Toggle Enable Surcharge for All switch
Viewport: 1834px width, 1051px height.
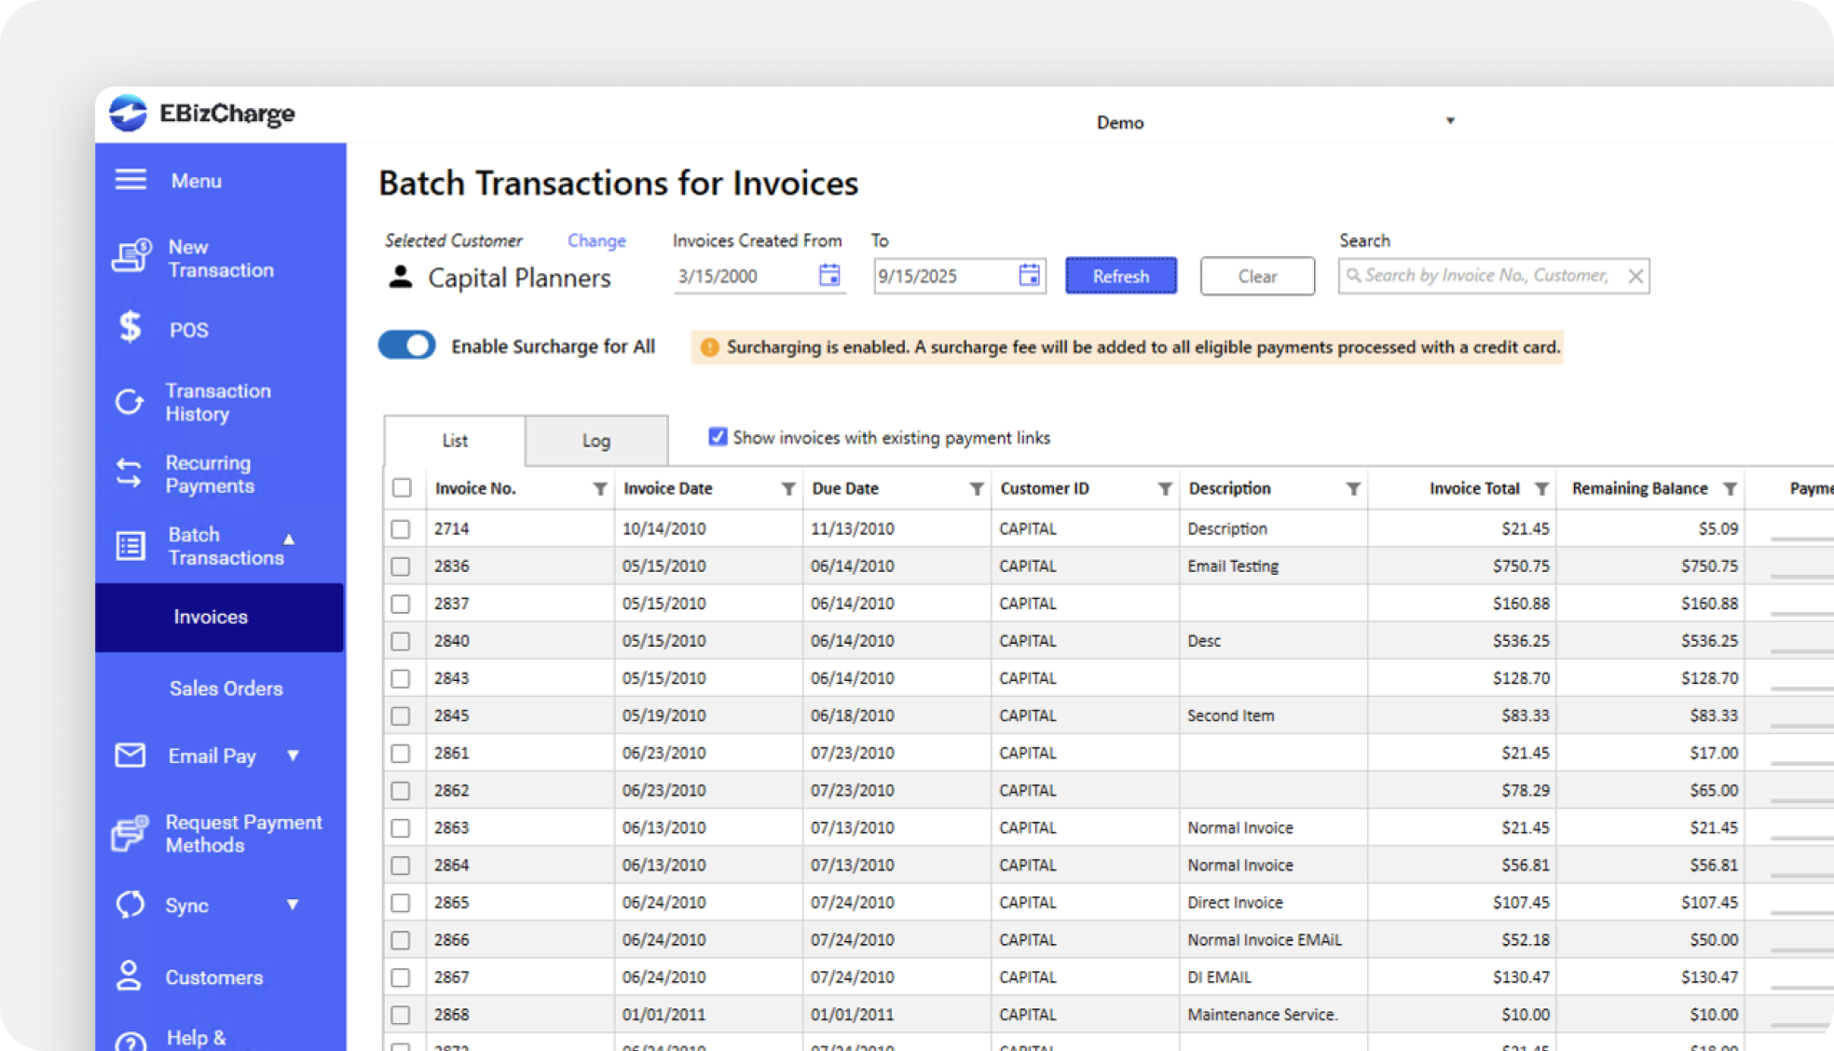pos(406,346)
